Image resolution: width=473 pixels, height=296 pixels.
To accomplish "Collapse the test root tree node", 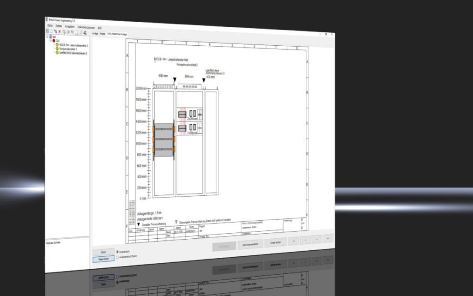I will [47, 36].
